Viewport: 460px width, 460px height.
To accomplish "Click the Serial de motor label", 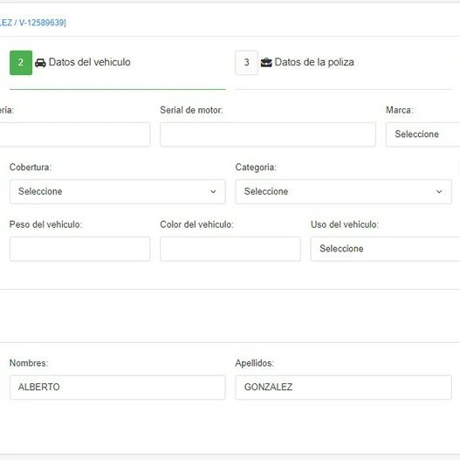I will [191, 110].
